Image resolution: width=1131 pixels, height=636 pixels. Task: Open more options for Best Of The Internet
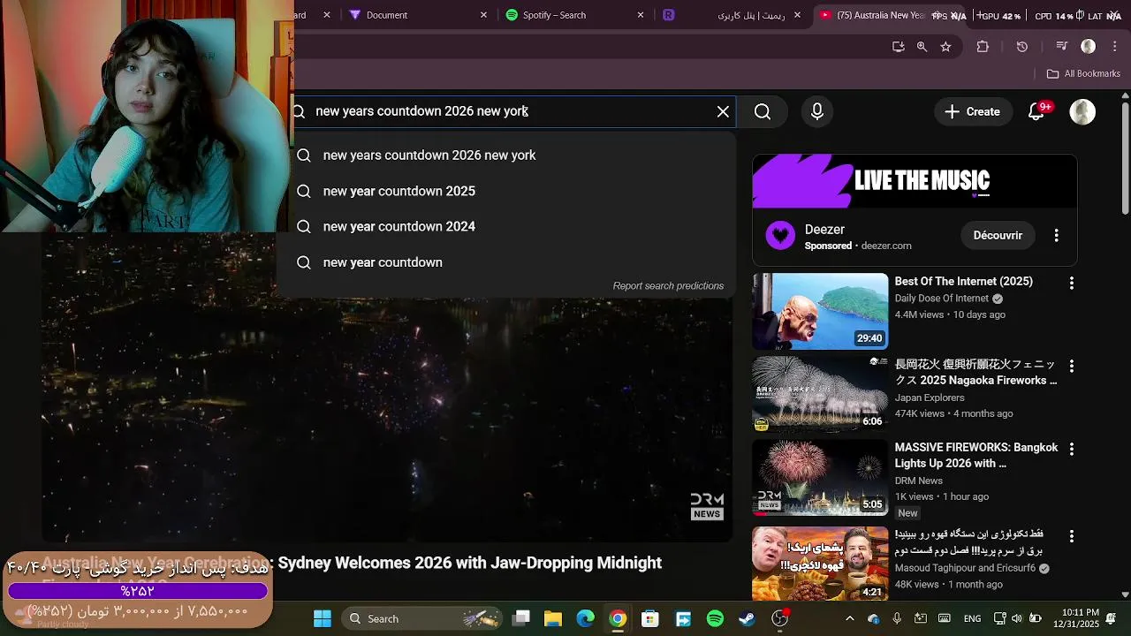tap(1072, 283)
